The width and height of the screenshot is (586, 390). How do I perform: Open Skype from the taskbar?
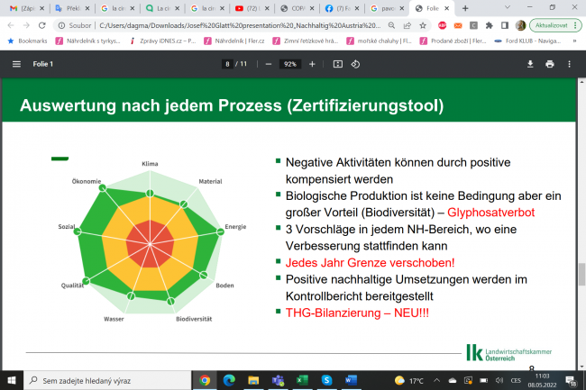tap(326, 380)
